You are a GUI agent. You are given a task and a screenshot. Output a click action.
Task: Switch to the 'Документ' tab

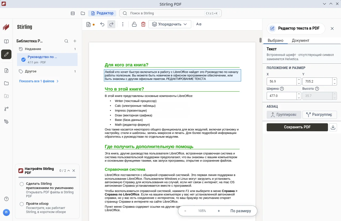301,40
